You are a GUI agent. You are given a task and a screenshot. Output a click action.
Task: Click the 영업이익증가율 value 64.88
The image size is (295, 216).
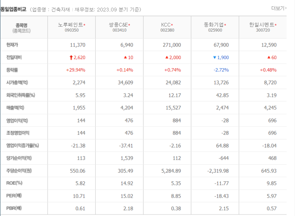(222, 146)
